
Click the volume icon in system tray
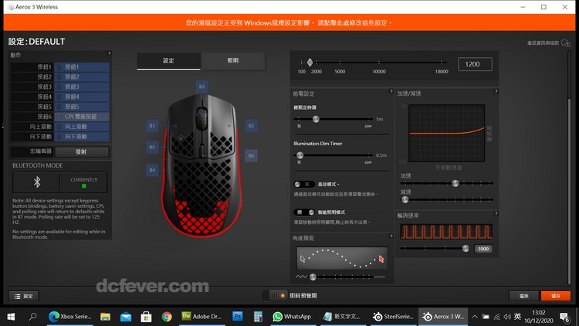(507, 317)
